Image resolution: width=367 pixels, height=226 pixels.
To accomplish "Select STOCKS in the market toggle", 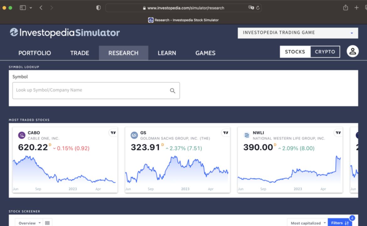I will click(295, 51).
